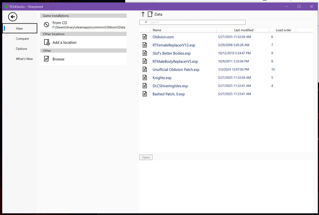Screen dimensions: 319x215
Task: Click file icon beside Bashed Patch, 0.esp
Action: point(145,94)
